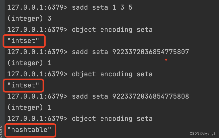Click the "sadd seta 1 3 5" command text

tap(102, 7)
